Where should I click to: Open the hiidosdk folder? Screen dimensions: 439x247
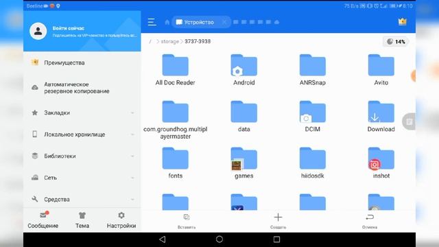313,163
